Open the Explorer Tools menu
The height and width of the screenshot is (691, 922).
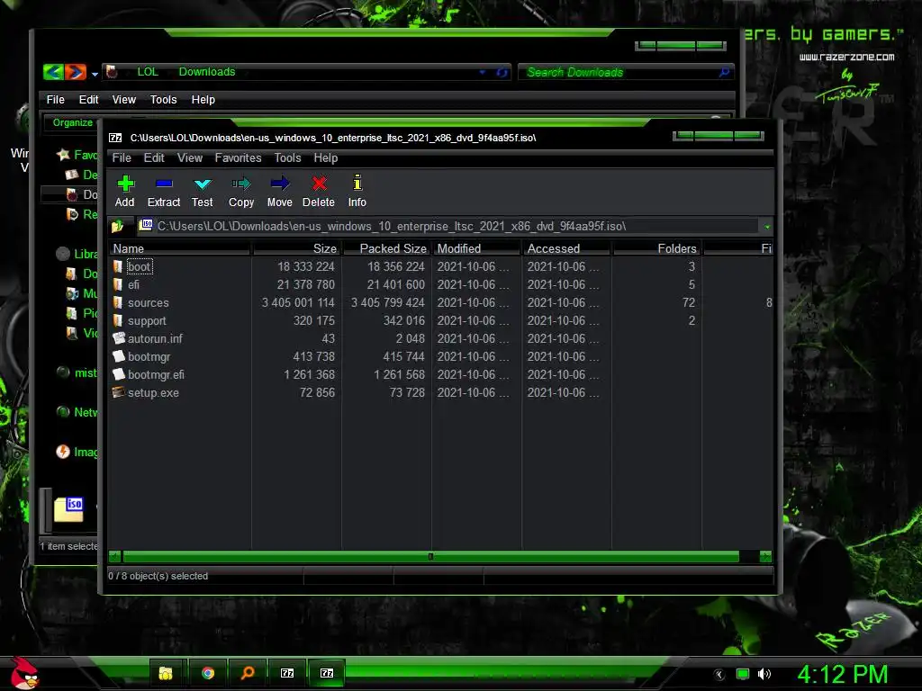pos(164,100)
